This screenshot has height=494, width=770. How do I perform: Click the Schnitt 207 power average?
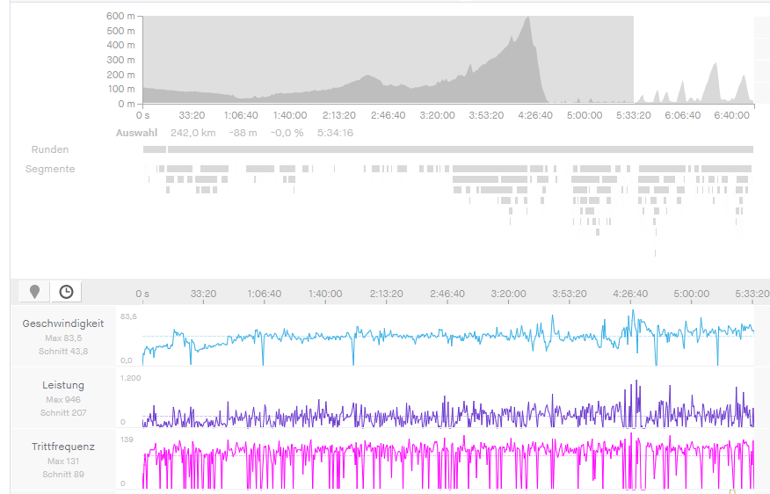pyautogui.click(x=63, y=412)
